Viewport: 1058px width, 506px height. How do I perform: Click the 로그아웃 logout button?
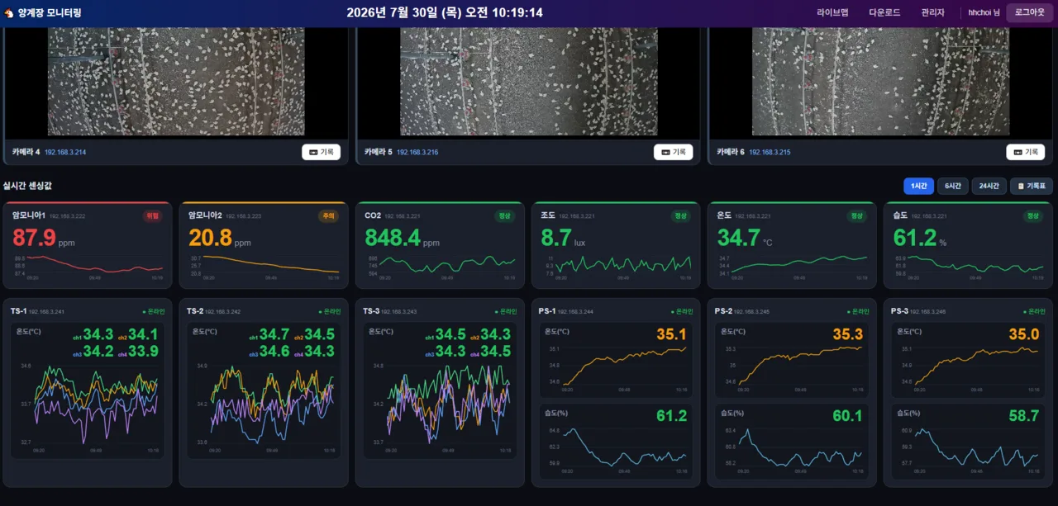click(1029, 13)
